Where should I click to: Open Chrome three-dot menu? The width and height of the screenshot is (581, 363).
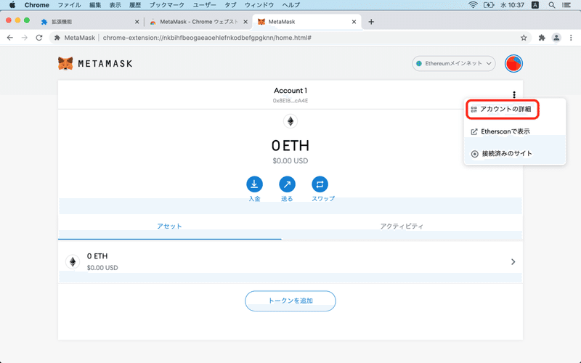(571, 38)
